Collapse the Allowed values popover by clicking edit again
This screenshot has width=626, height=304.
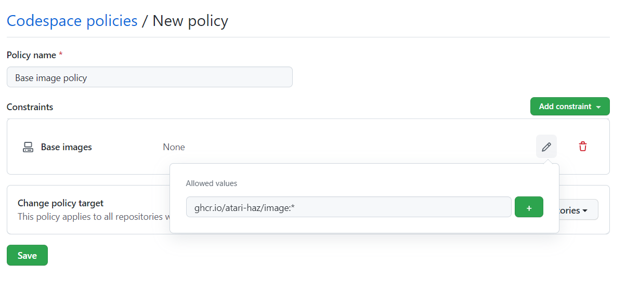click(x=546, y=147)
